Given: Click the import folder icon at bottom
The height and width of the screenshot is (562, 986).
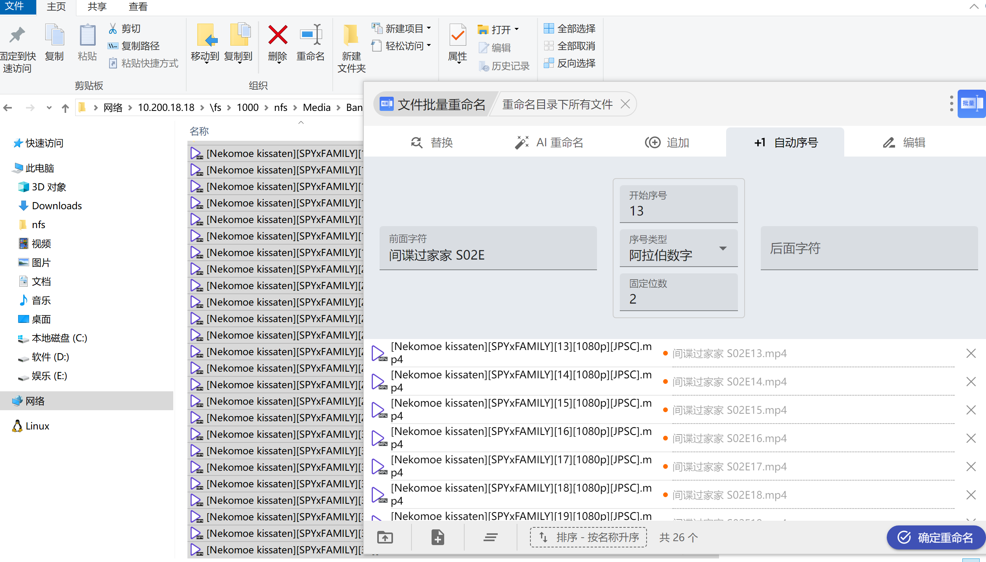Looking at the screenshot, I should (x=385, y=537).
